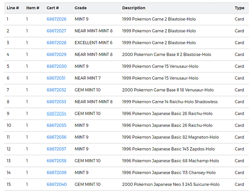Click the Line # column header
Viewport: 251px width, 194px height.
tap(13, 8)
